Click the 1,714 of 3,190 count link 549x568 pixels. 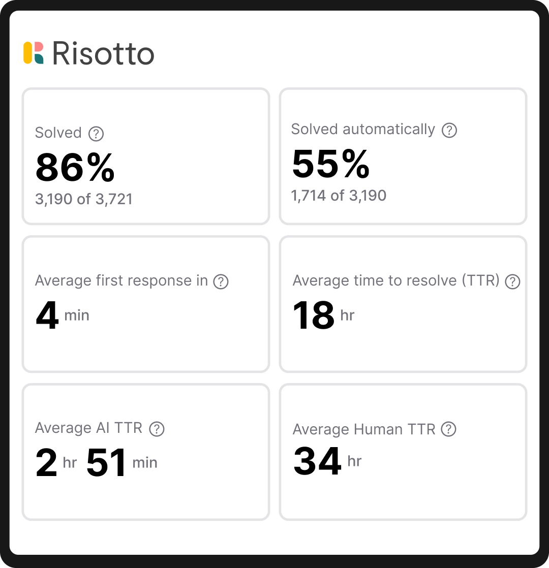pos(338,195)
